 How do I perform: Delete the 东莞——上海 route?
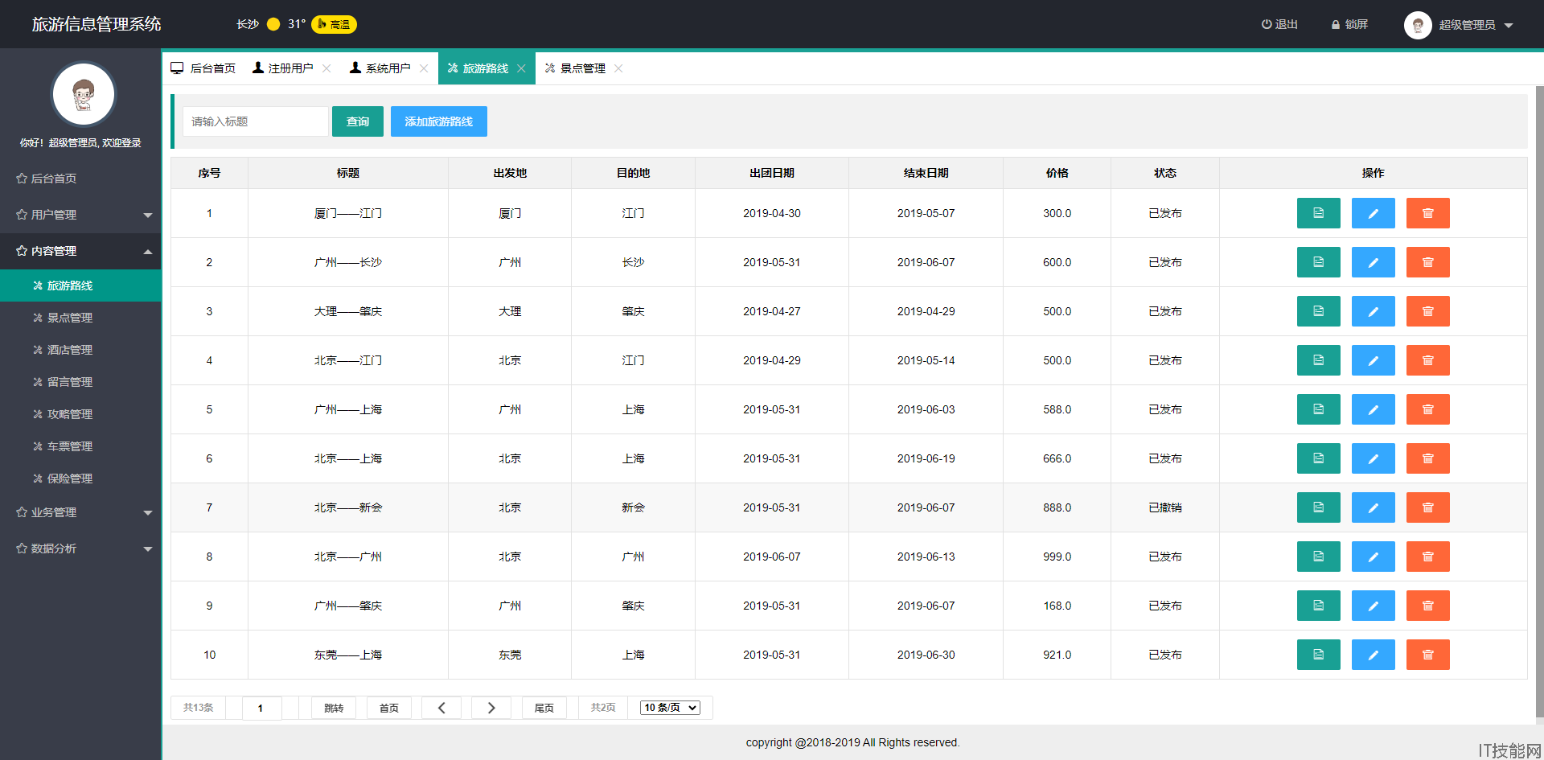pyautogui.click(x=1427, y=655)
